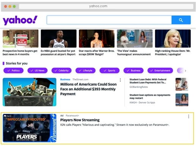
Task: Toggle the Lifestyle topic chip
Action: [85, 71]
